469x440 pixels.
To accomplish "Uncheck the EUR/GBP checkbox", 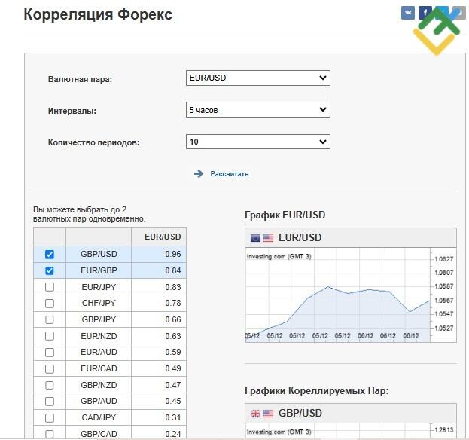I will (50, 270).
